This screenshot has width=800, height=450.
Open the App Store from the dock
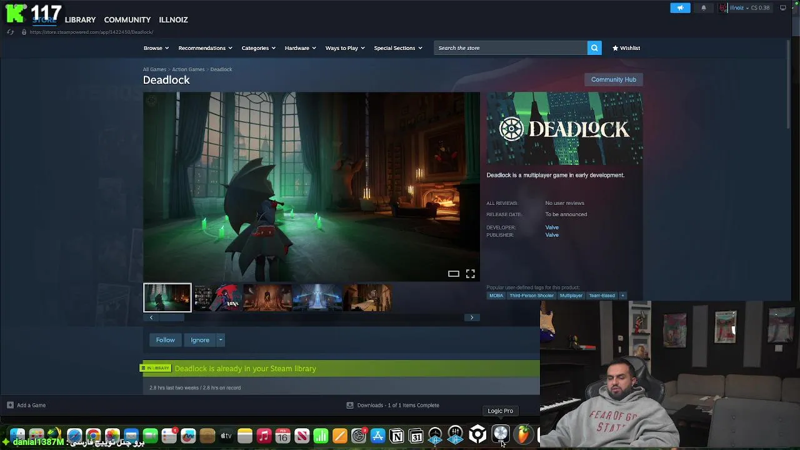tap(378, 436)
